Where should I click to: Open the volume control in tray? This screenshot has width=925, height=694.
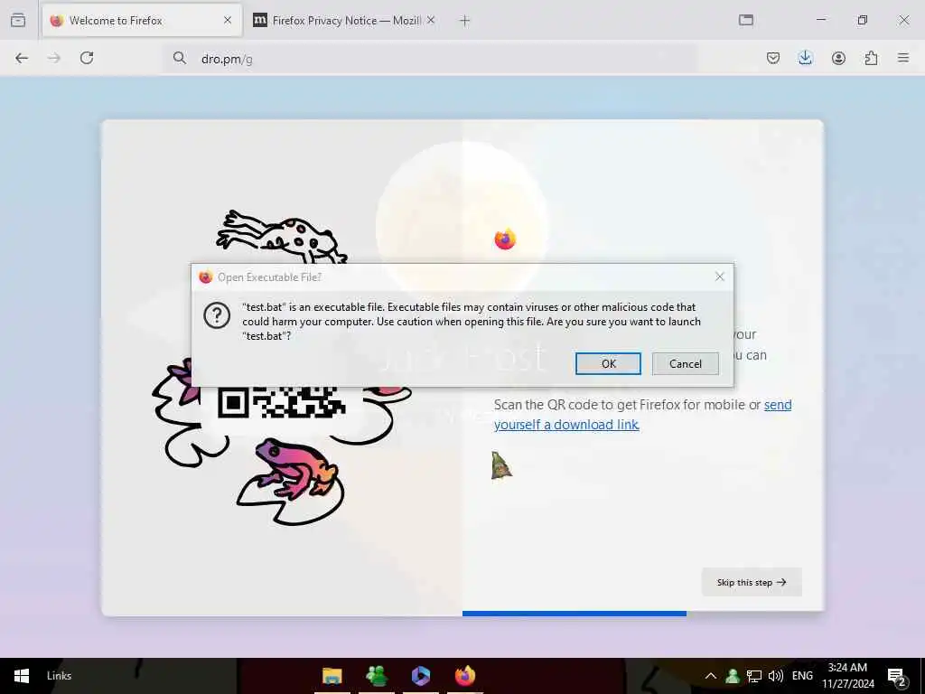click(x=776, y=676)
